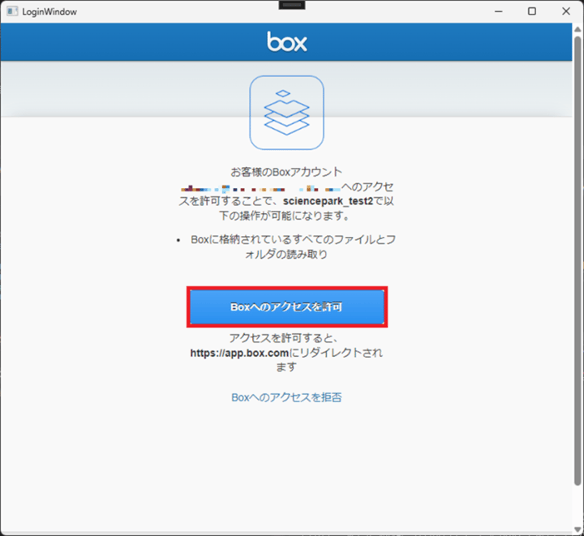Screen dimensions: 584x536
Task: Maximize the LoginWindow window
Action: (532, 11)
